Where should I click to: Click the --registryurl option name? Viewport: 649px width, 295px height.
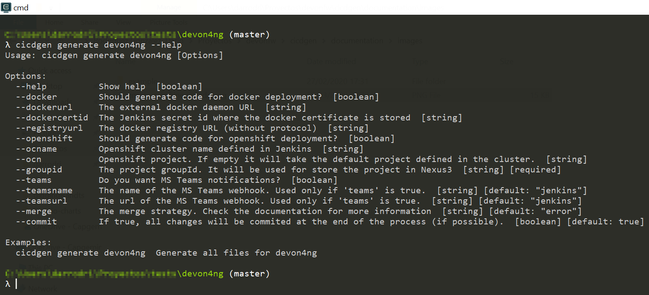(x=49, y=128)
